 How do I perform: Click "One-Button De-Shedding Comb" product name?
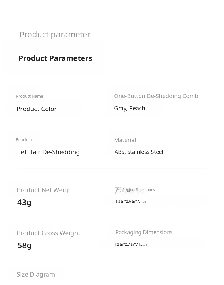click(x=156, y=96)
